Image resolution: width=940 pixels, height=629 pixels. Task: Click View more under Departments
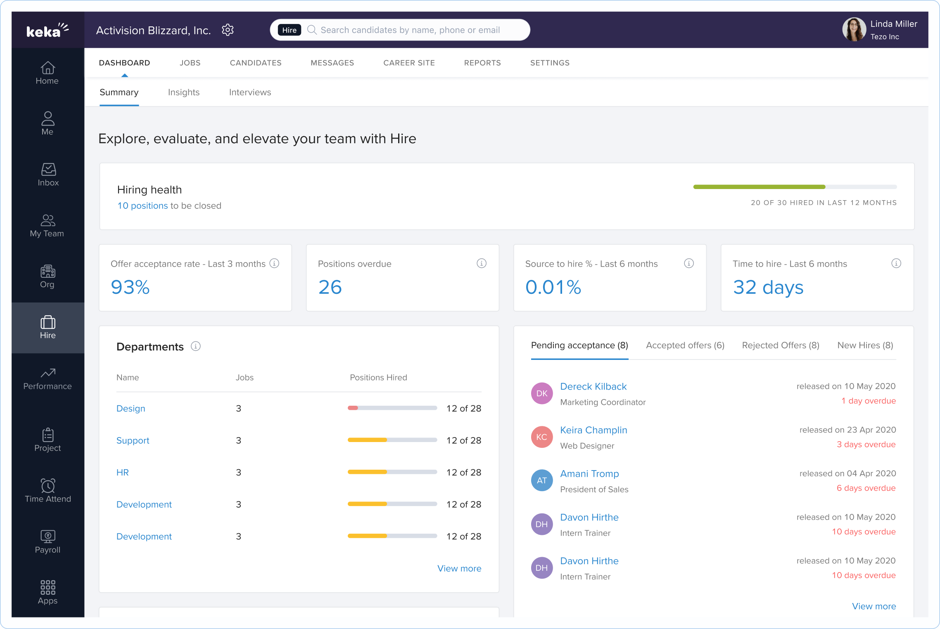459,569
